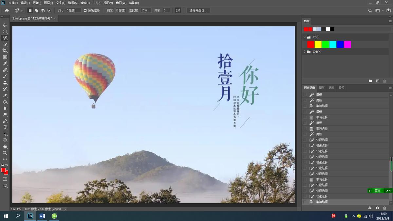The image size is (393, 221).
Task: Open the 窗口(W) menu
Action: [x=121, y=3]
